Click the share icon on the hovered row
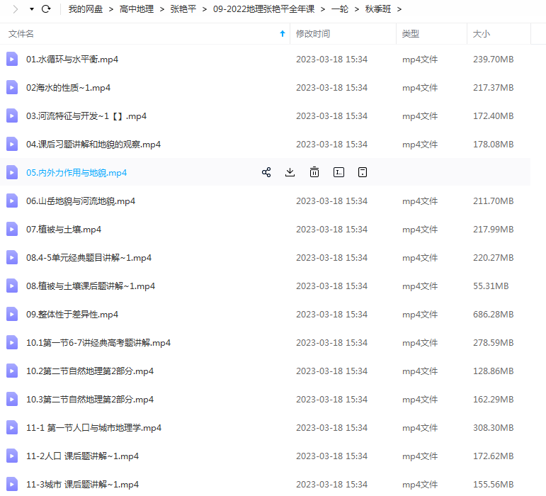The width and height of the screenshot is (546, 496). [266, 172]
